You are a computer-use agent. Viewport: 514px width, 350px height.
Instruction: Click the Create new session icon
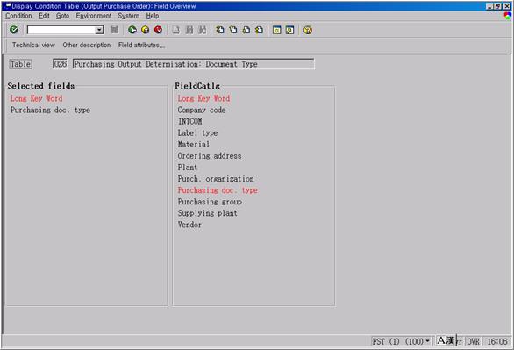[276, 30]
